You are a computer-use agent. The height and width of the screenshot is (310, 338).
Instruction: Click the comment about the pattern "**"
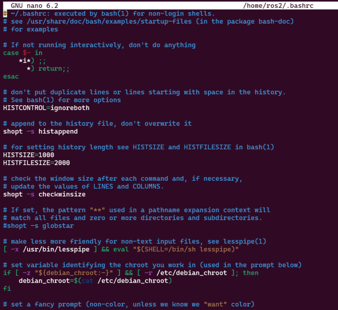pyautogui.click(x=136, y=210)
